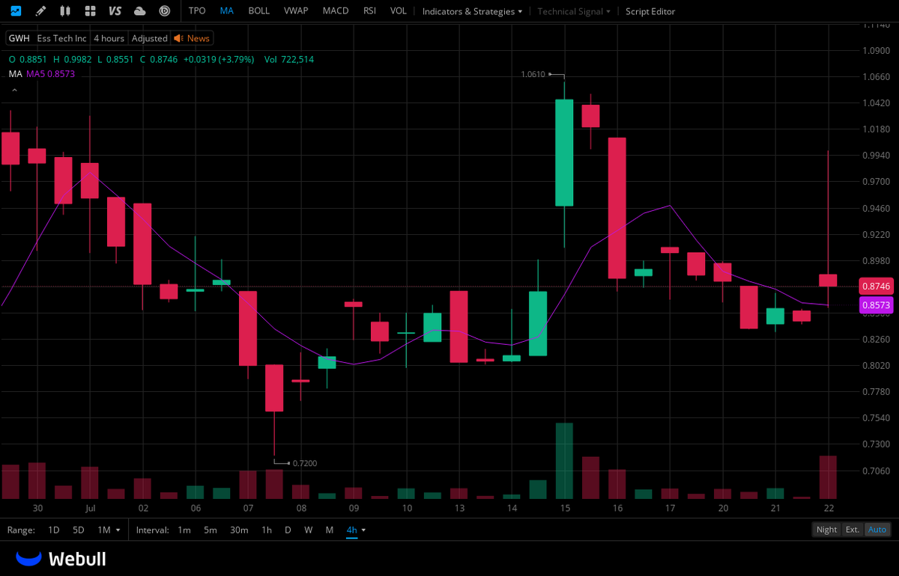Open the Indicators & Strategies dropdown
899x576 pixels.
[x=473, y=11]
